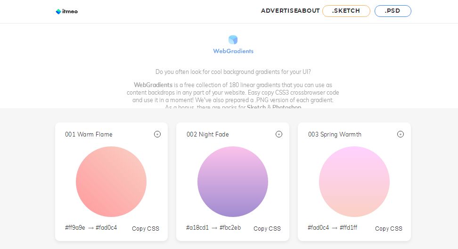
Task: Click the itmeo logo
Action: click(66, 11)
